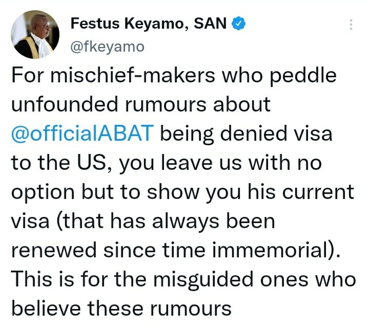
Task: Click the words "unfounded rumours about"
Action: pyautogui.click(x=140, y=105)
